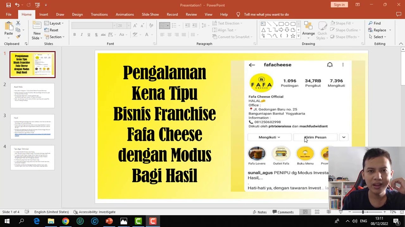The width and height of the screenshot is (405, 227).
Task: Expand the shapes gallery More arrow
Action: tap(298, 36)
